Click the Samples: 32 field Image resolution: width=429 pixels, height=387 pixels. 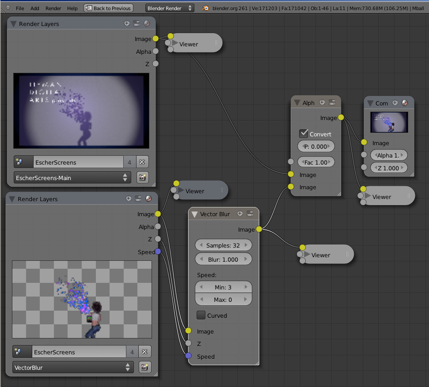point(223,245)
